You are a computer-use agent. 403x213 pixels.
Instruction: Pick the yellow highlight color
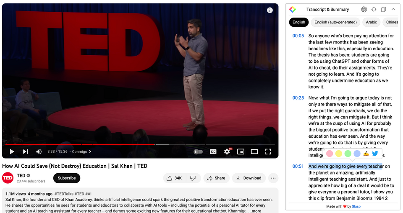coord(339,154)
